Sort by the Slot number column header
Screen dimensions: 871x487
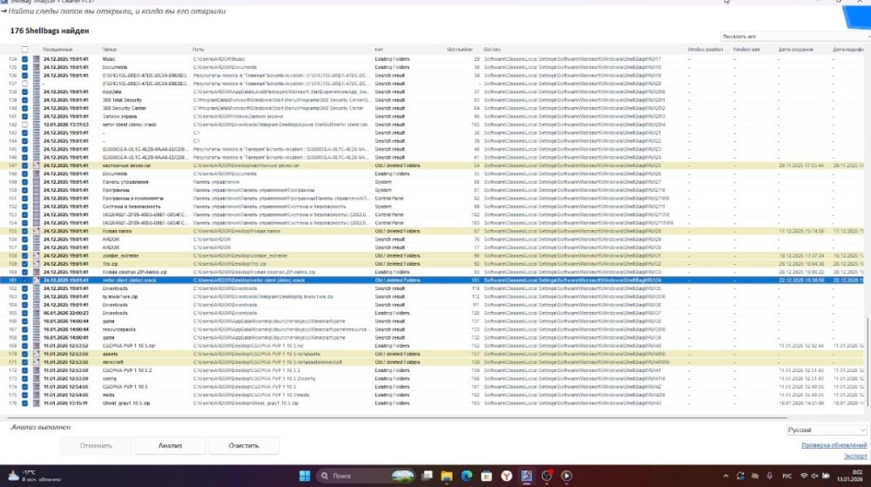[459, 50]
